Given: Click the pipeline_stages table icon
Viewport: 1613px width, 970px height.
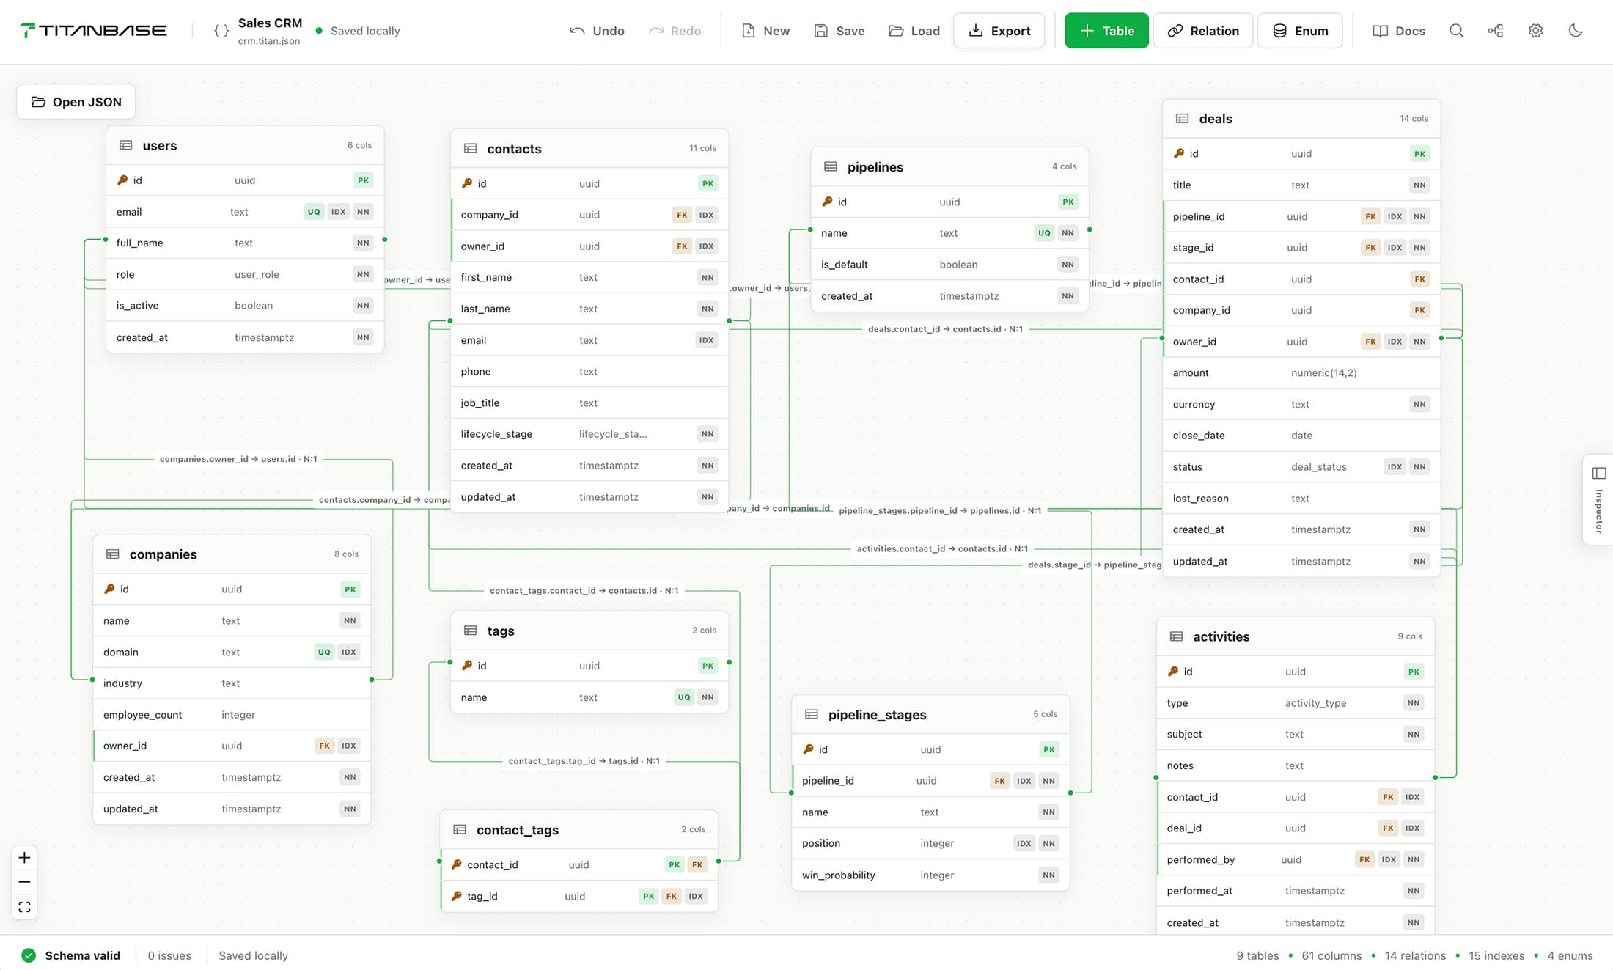Looking at the screenshot, I should point(812,715).
